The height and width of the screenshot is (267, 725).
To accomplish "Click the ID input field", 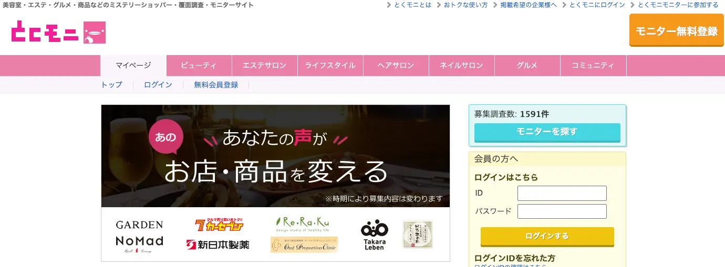I will (562, 193).
